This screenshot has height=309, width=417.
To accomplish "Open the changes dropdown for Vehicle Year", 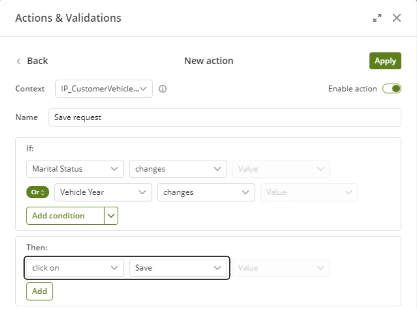I will click(206, 192).
